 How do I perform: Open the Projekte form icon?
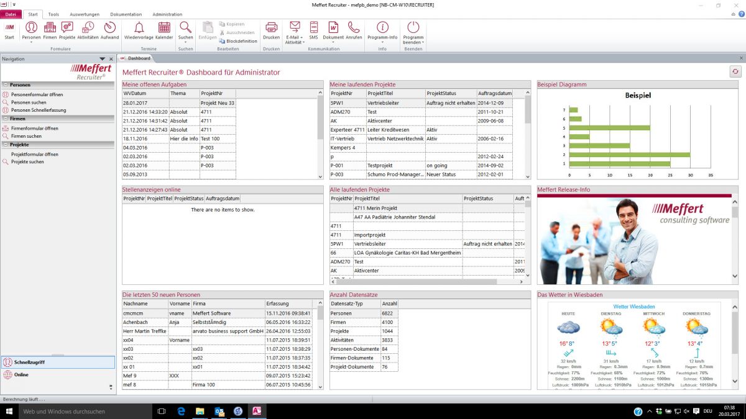click(67, 30)
